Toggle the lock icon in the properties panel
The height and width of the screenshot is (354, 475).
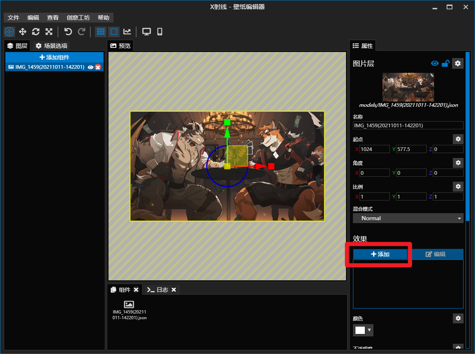click(446, 63)
